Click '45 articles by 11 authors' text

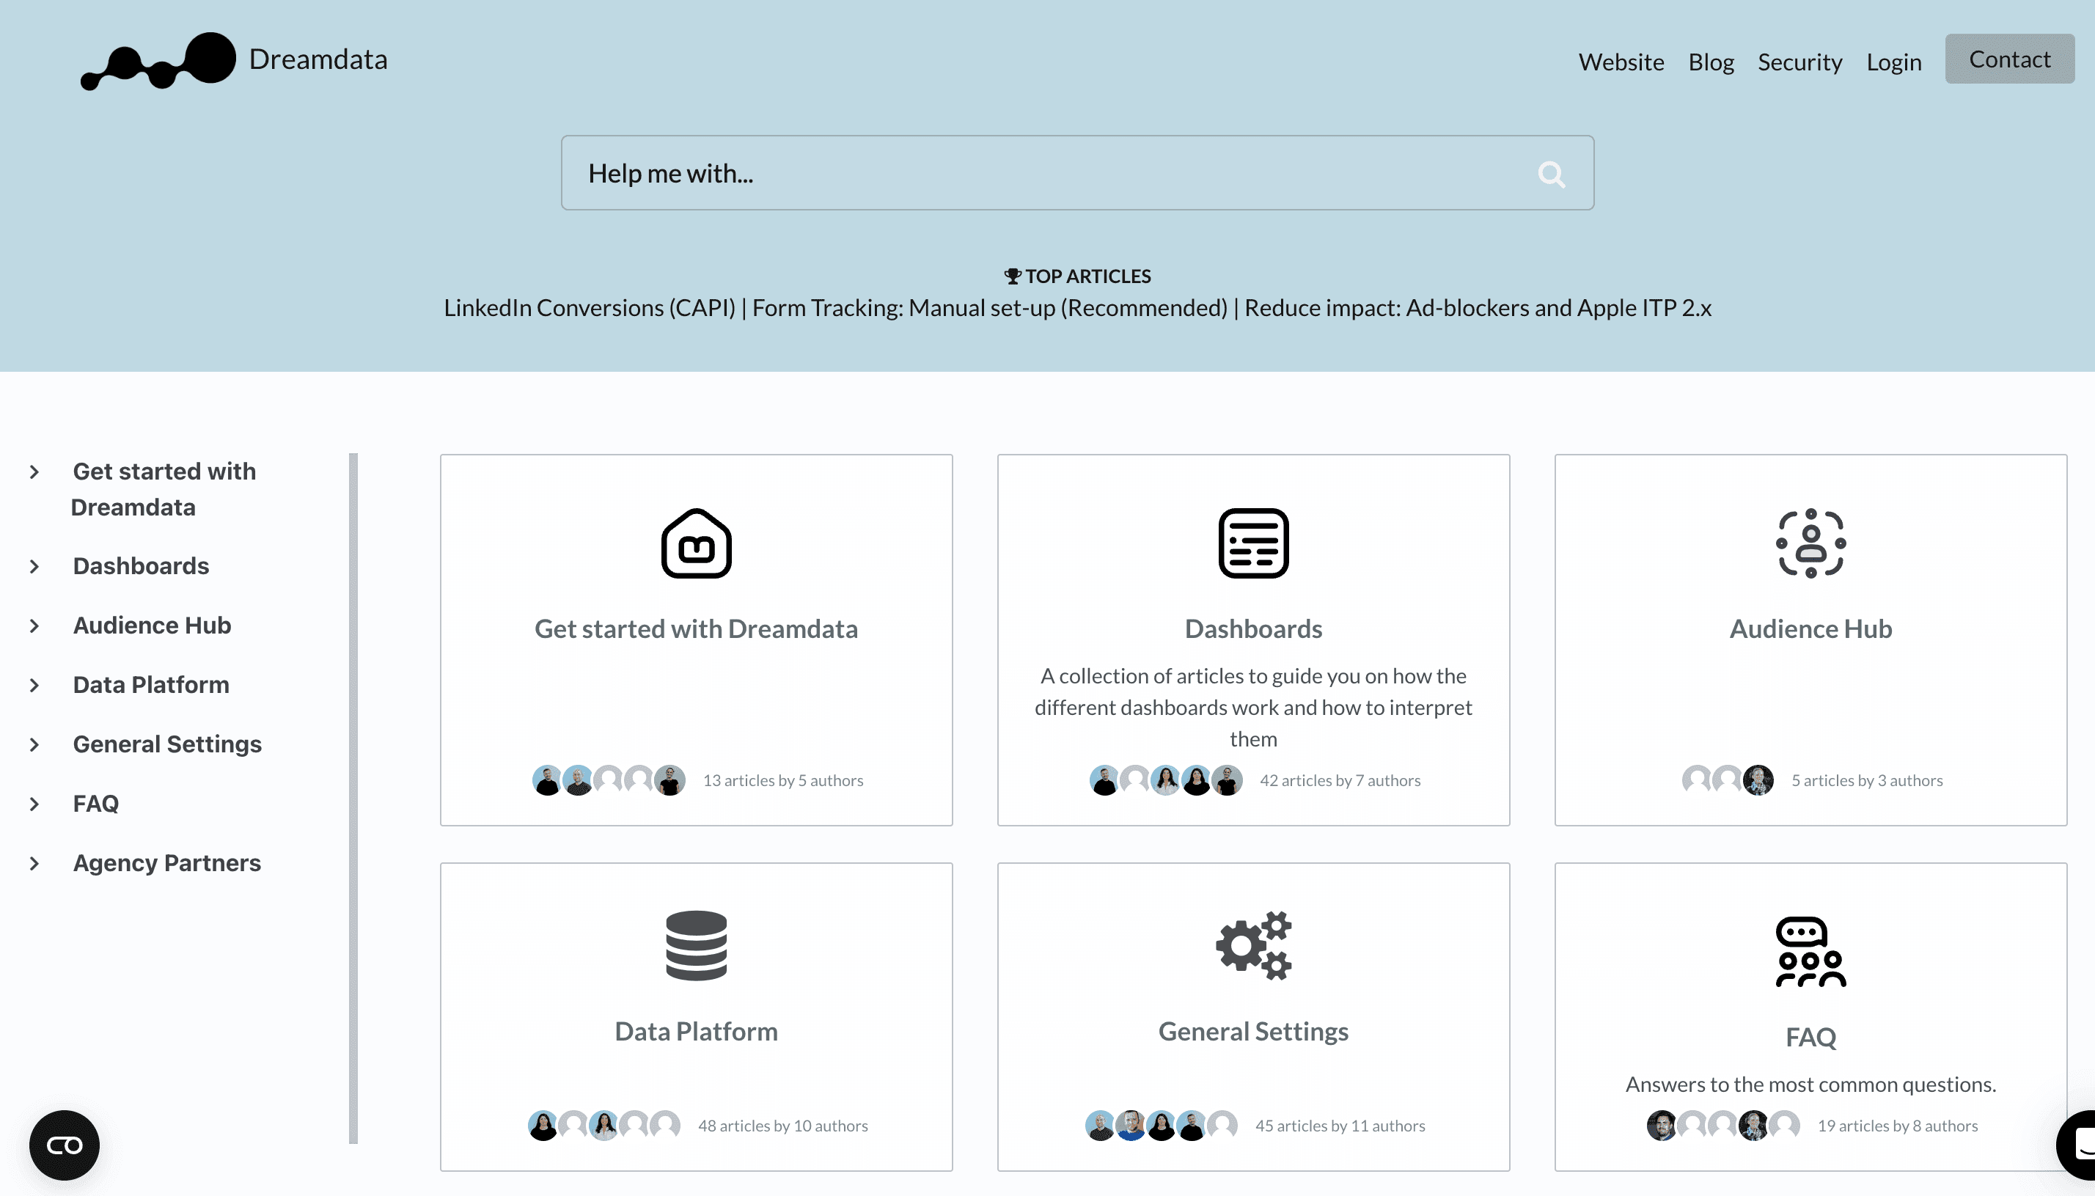tap(1340, 1126)
